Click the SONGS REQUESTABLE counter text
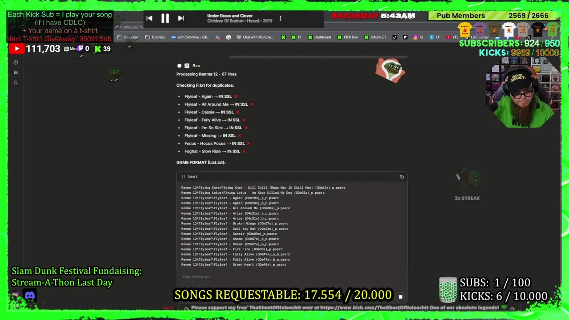The image size is (569, 320). (x=283, y=295)
